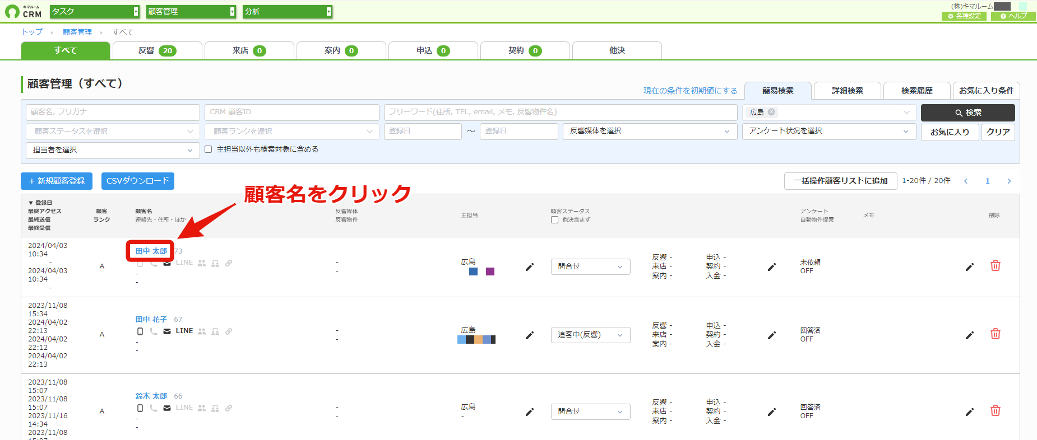Focus the フリーワード search field
Image resolution: width=1037 pixels, height=440 pixels.
pos(561,112)
